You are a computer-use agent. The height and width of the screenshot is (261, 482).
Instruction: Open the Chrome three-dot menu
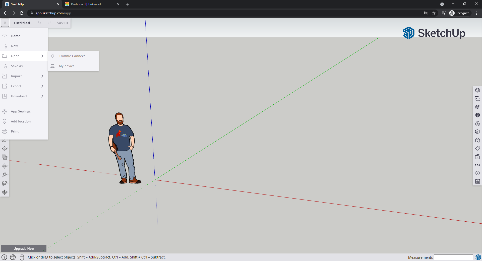point(476,13)
